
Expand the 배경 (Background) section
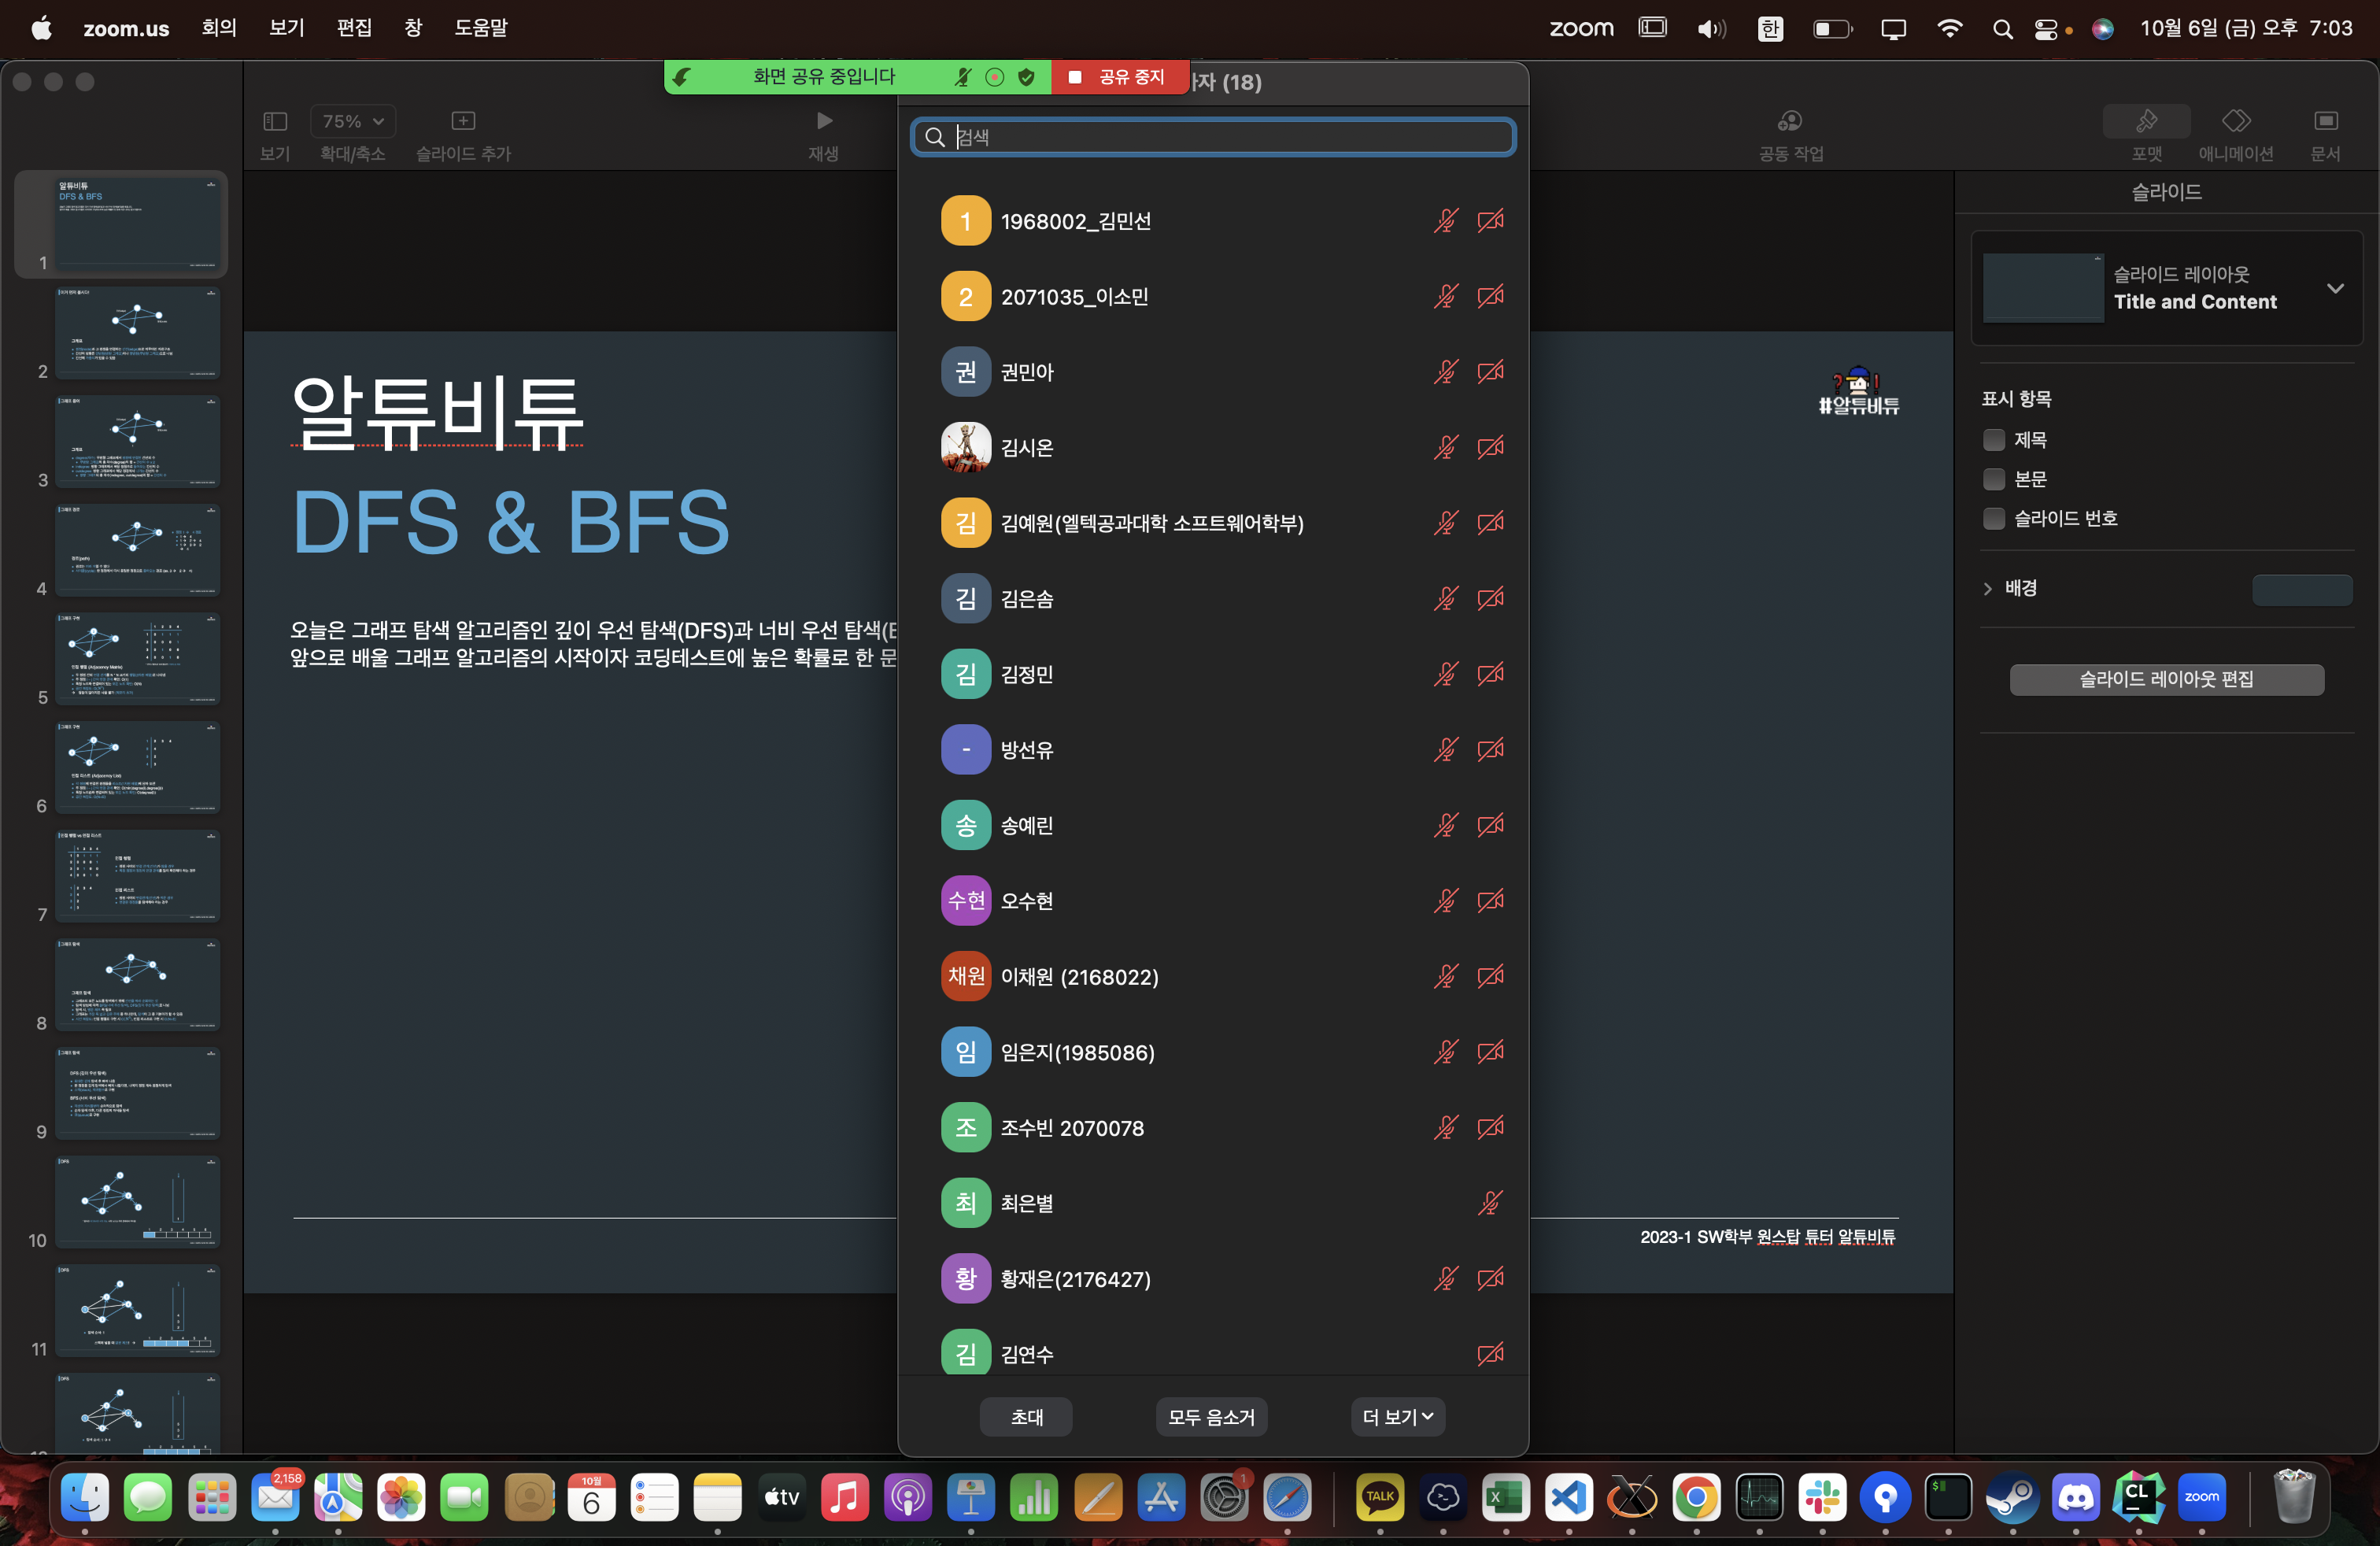[x=1988, y=588]
